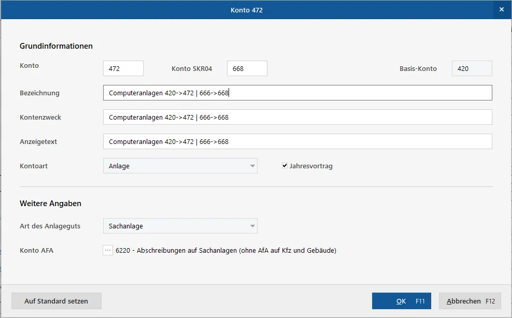Select the 6220 Abschreibungen auf Sachanlagen text
Screen dimensions: 512x318
click(226, 251)
